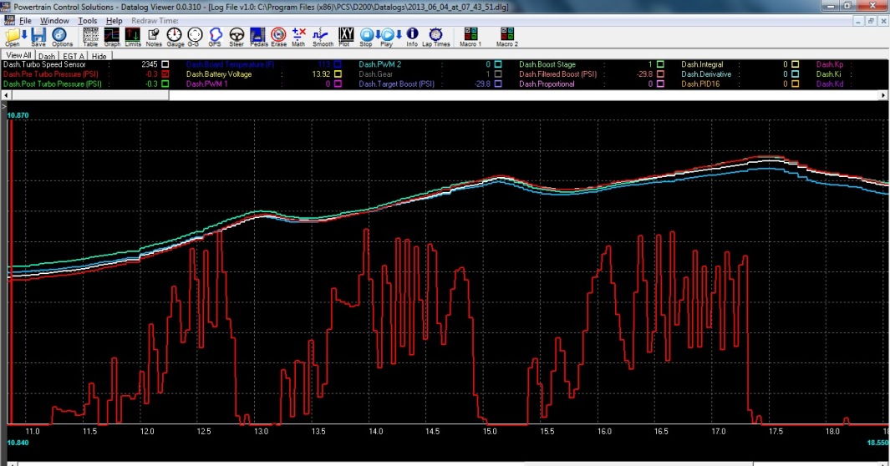Viewport: 890px width, 466px height.
Task: Apply the Smooth tool
Action: 323,36
